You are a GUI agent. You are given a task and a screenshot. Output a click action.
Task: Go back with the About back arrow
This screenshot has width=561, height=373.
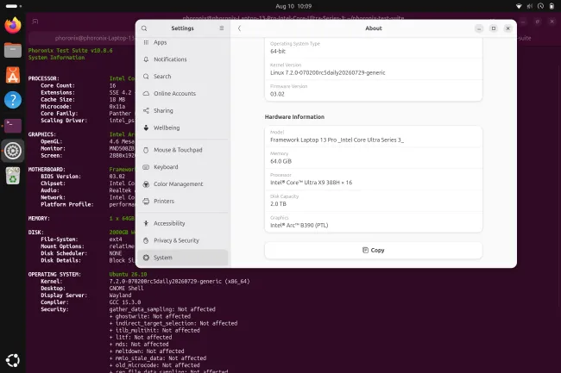point(239,28)
